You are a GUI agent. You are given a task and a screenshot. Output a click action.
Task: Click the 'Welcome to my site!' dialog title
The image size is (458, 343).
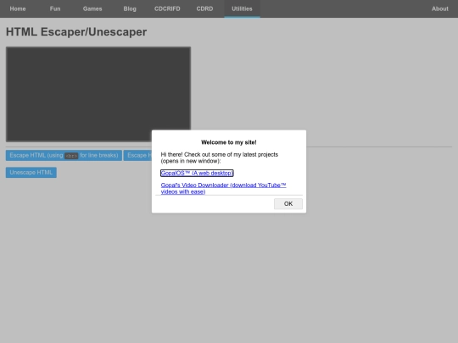229,142
